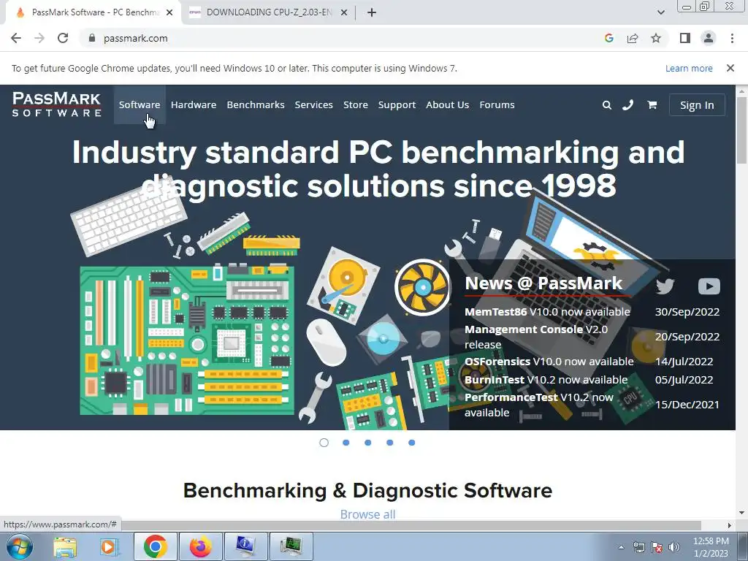Open the Store menu
The image size is (748, 561).
[356, 104]
